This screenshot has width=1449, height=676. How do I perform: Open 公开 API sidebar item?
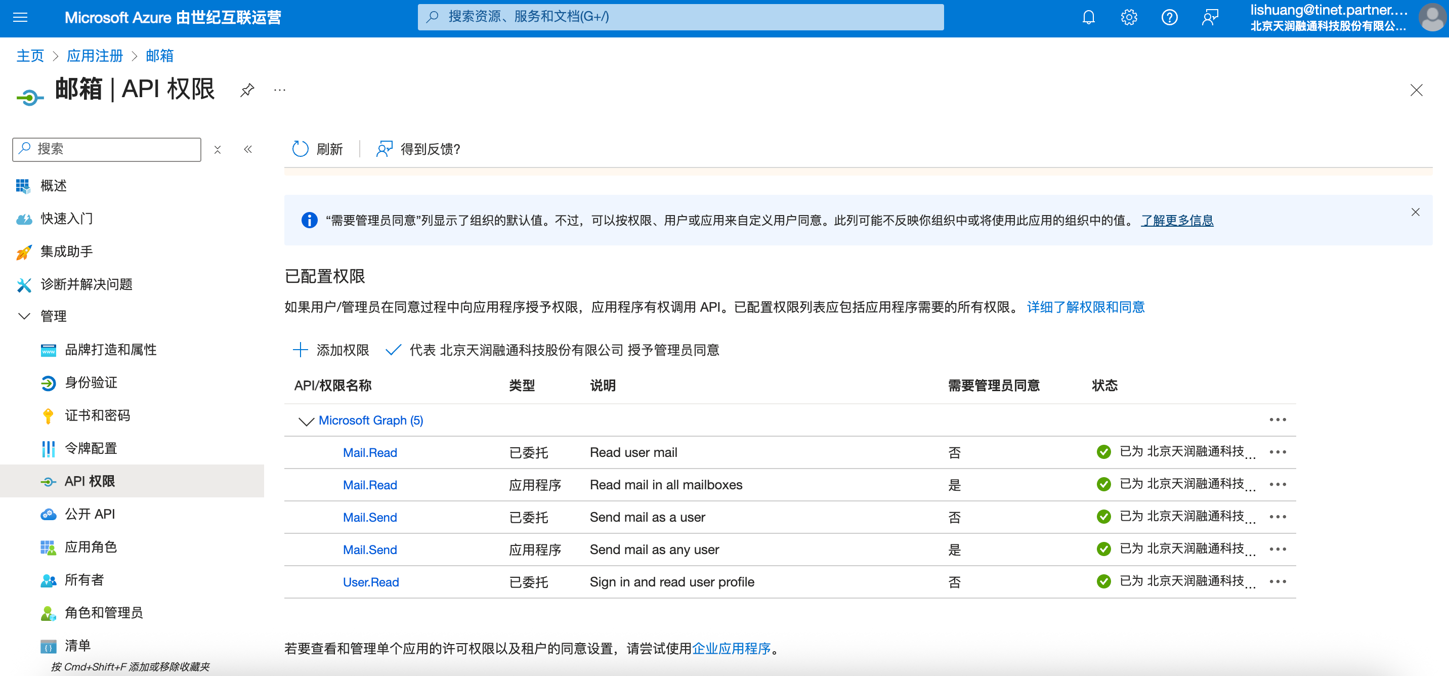point(90,514)
